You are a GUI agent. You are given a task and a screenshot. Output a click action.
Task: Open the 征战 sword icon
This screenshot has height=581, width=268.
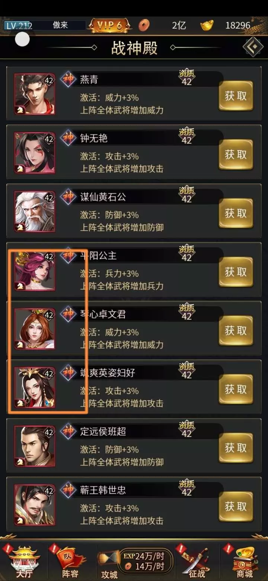197,561
